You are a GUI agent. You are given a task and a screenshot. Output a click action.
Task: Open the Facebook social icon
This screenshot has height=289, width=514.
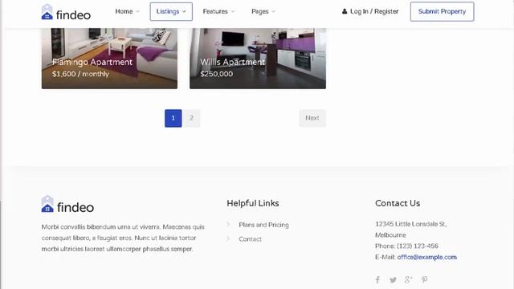[x=377, y=279]
